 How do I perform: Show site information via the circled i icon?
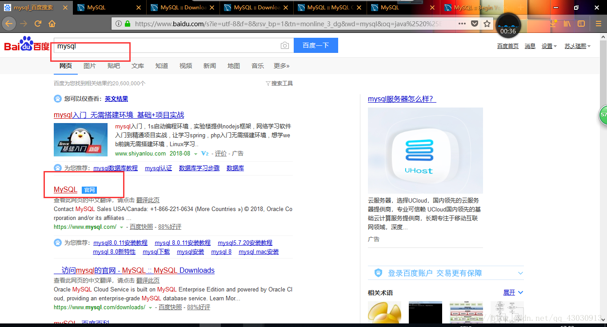(x=119, y=24)
